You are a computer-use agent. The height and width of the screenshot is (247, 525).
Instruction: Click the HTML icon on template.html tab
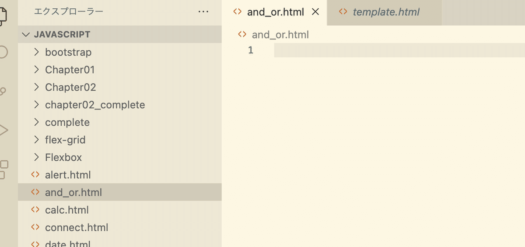343,12
